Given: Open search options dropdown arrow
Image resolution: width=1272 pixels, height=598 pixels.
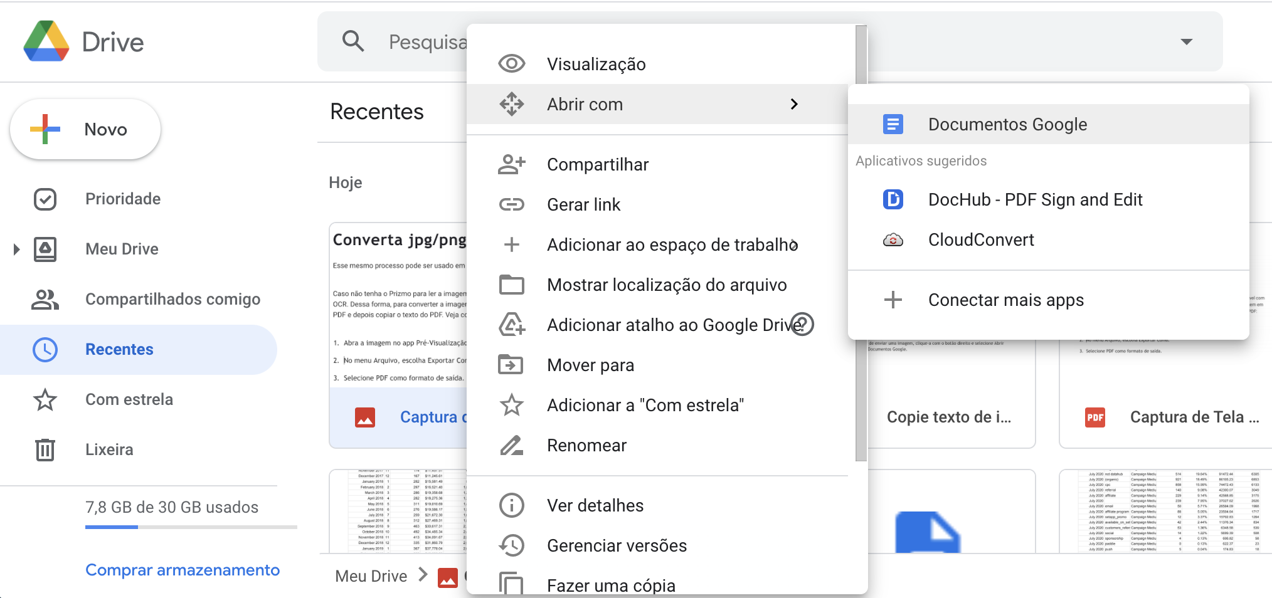Looking at the screenshot, I should (1186, 41).
